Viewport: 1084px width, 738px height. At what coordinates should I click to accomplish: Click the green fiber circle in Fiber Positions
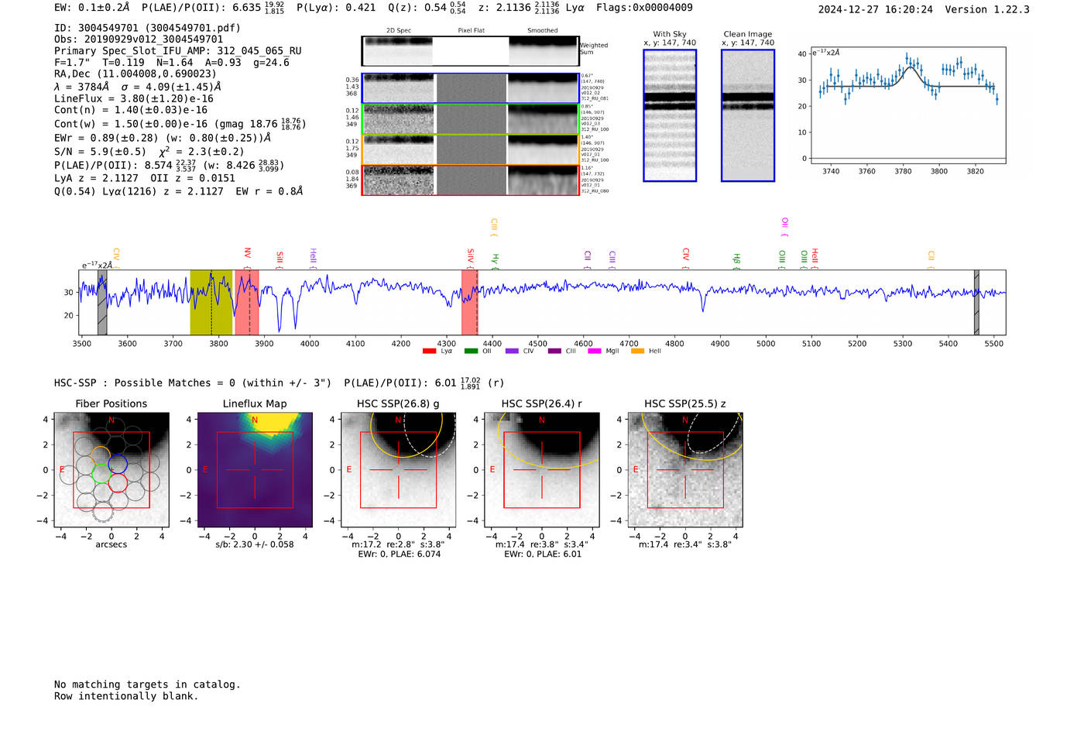pyautogui.click(x=101, y=473)
